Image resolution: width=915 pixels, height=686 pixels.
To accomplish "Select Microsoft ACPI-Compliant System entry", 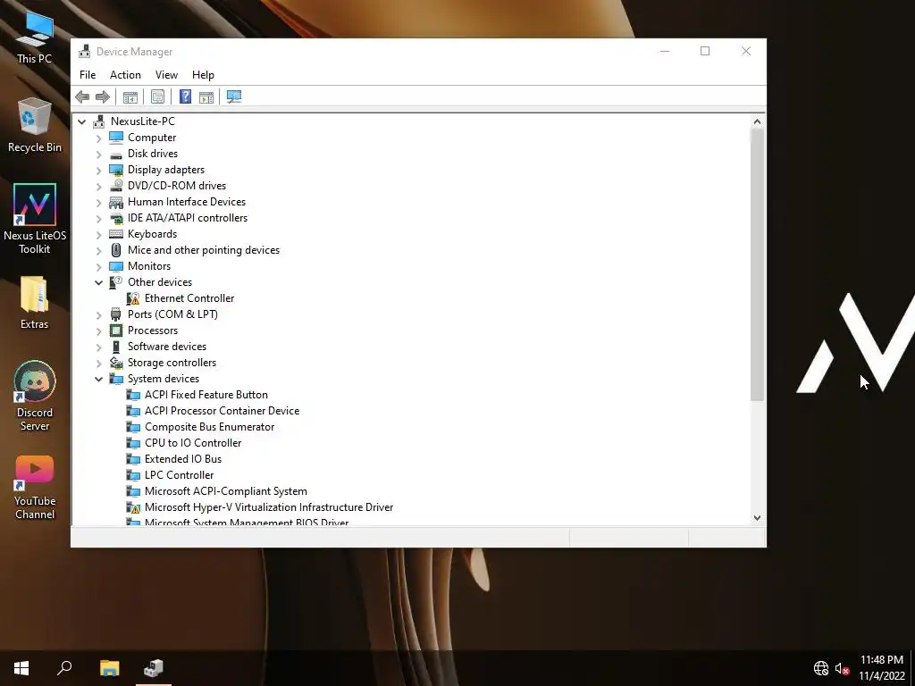I will pos(226,491).
